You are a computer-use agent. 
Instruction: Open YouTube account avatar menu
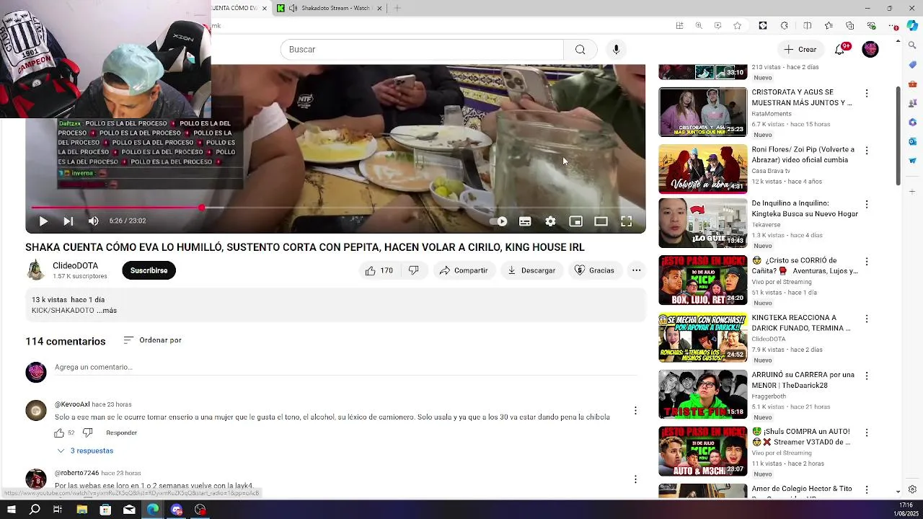pos(870,49)
